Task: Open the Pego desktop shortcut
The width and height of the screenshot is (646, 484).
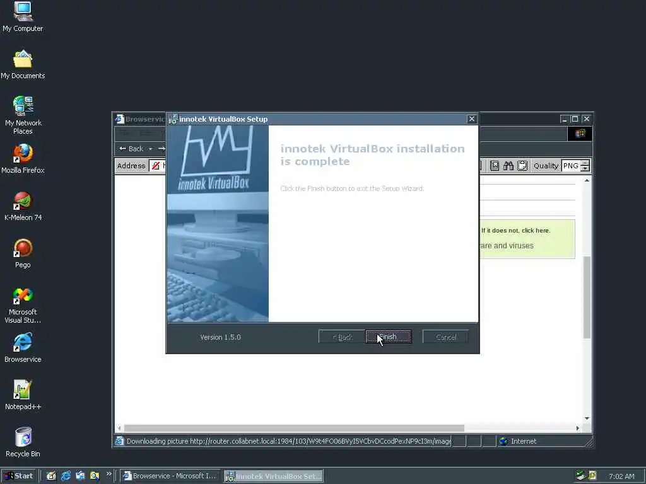Action: pos(23,254)
